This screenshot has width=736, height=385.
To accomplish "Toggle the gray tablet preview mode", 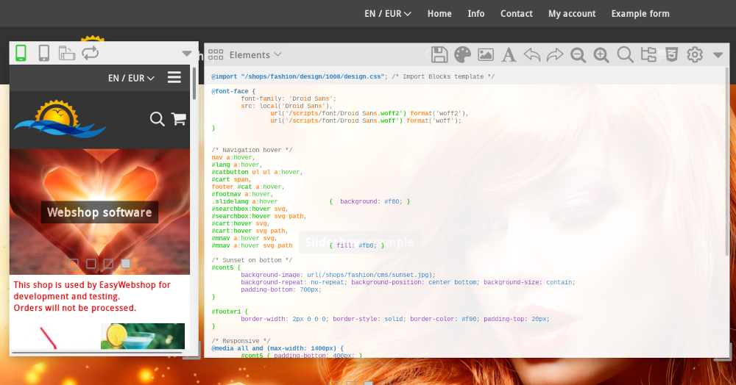I will (44, 53).
